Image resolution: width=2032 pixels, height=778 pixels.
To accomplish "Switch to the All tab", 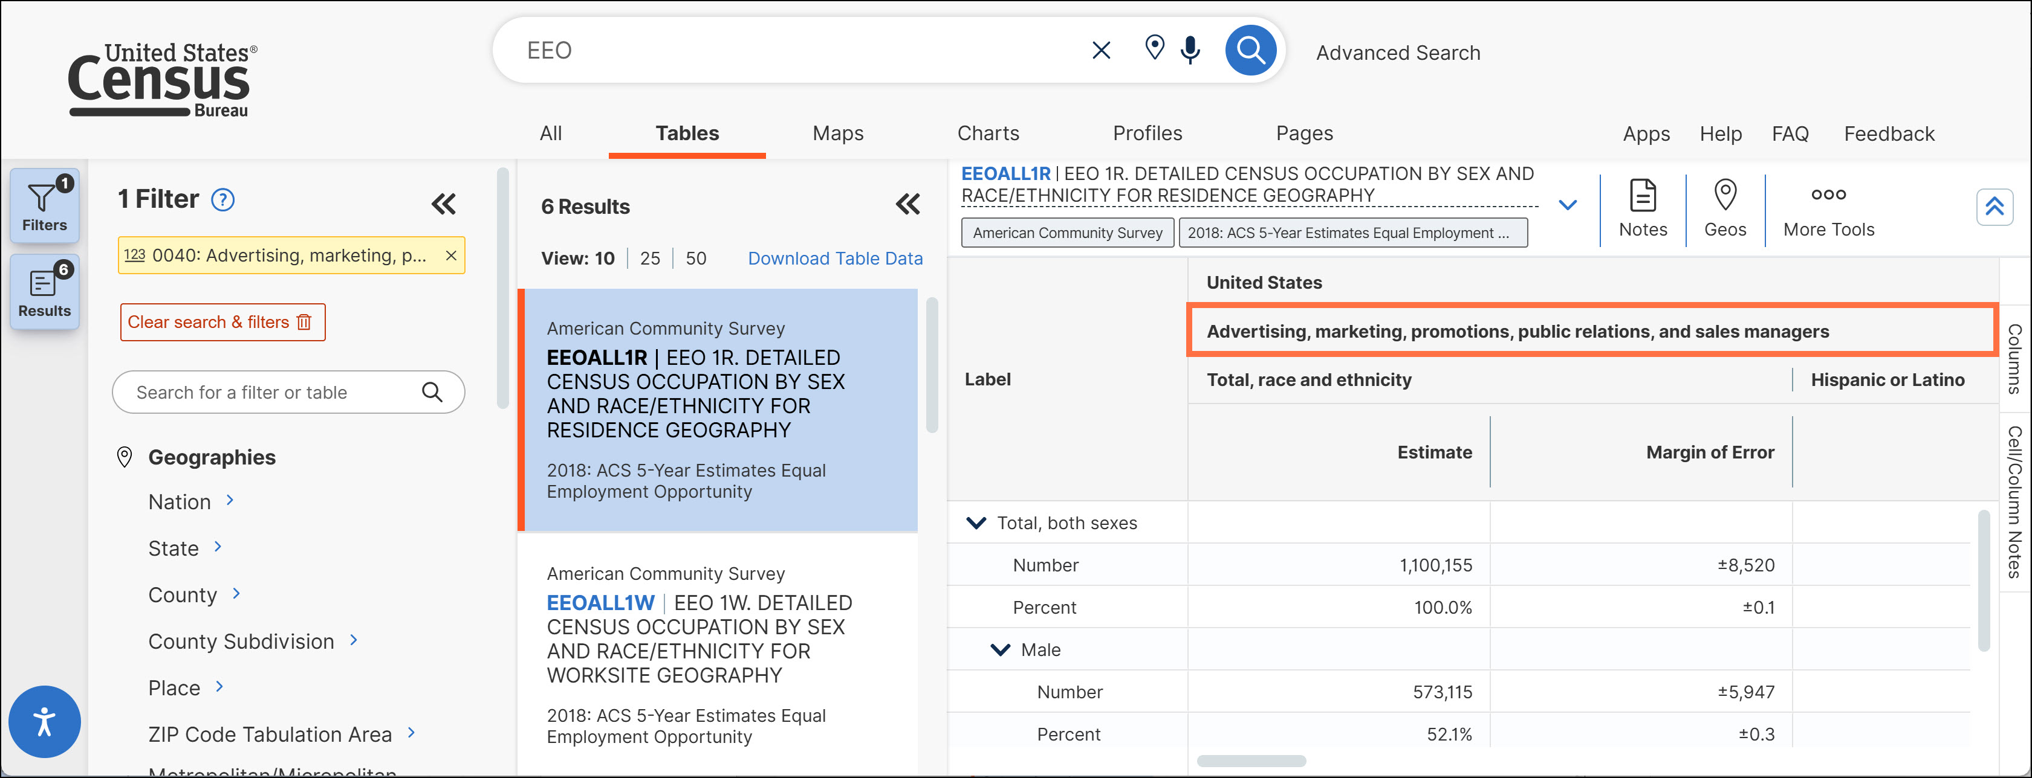I will coord(551,133).
